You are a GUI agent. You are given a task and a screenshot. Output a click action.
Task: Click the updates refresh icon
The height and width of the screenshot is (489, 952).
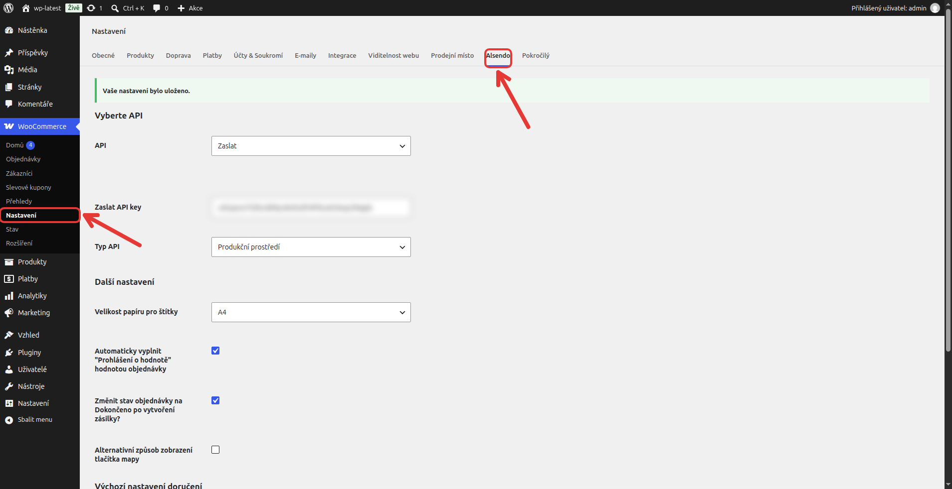click(x=91, y=8)
